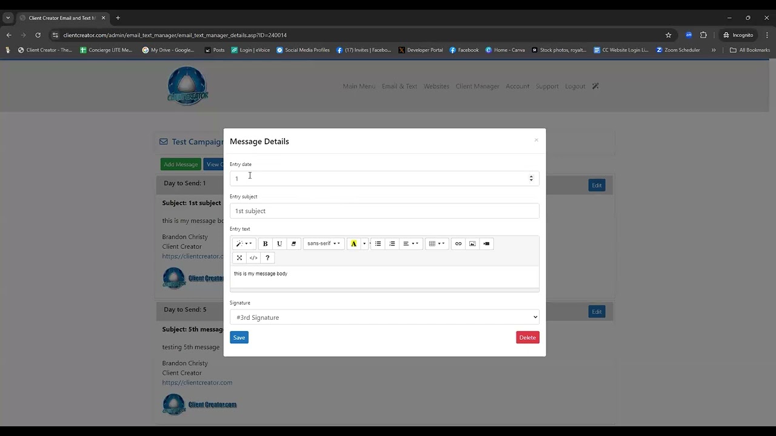Viewport: 776px width, 436px height.
Task: Click the insert picture icon
Action: click(x=472, y=243)
